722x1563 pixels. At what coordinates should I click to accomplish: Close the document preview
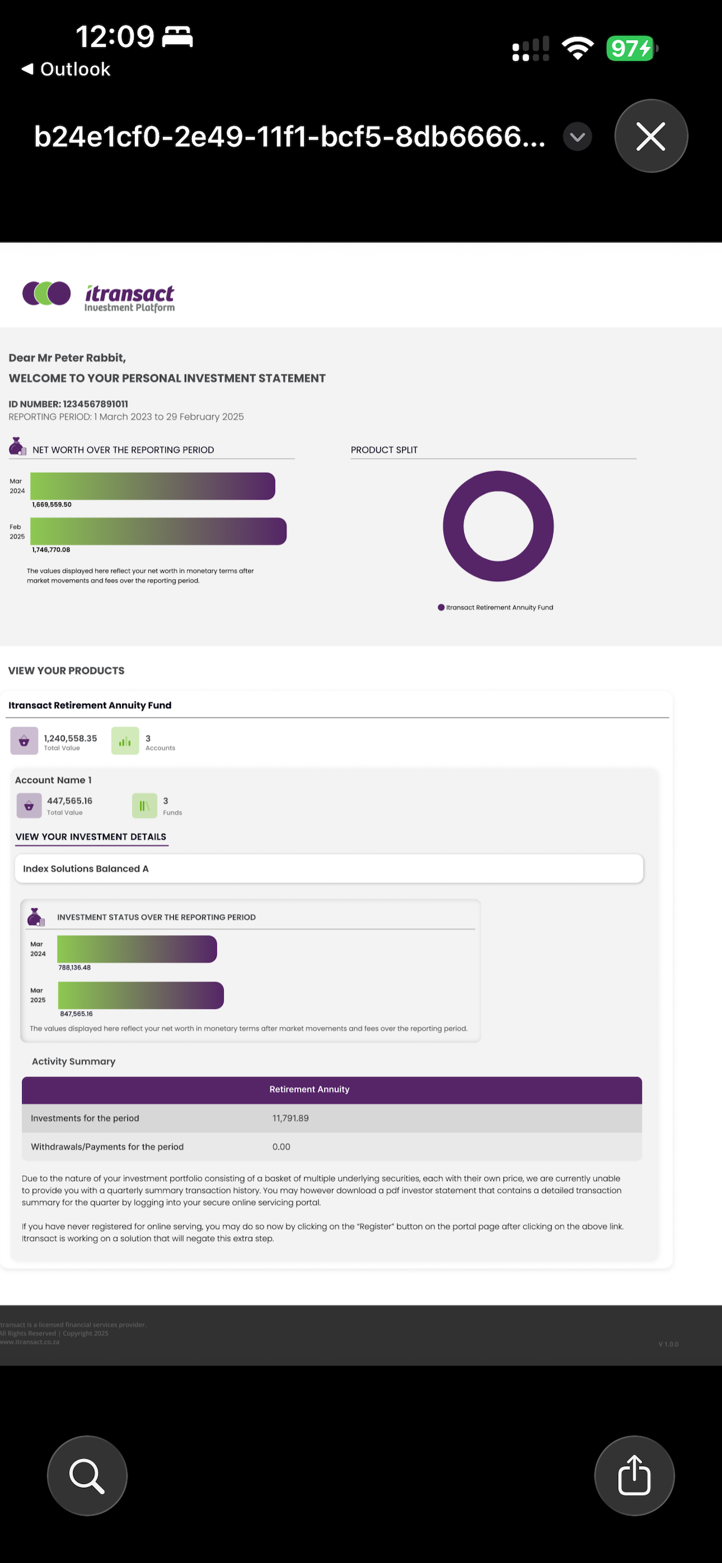coord(651,136)
